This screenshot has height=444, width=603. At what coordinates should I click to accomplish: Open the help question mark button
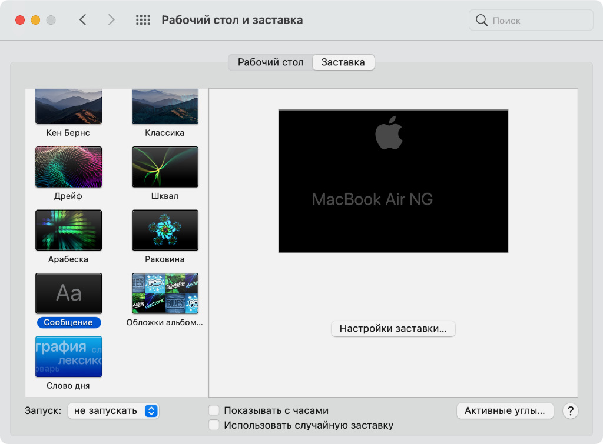click(x=569, y=411)
